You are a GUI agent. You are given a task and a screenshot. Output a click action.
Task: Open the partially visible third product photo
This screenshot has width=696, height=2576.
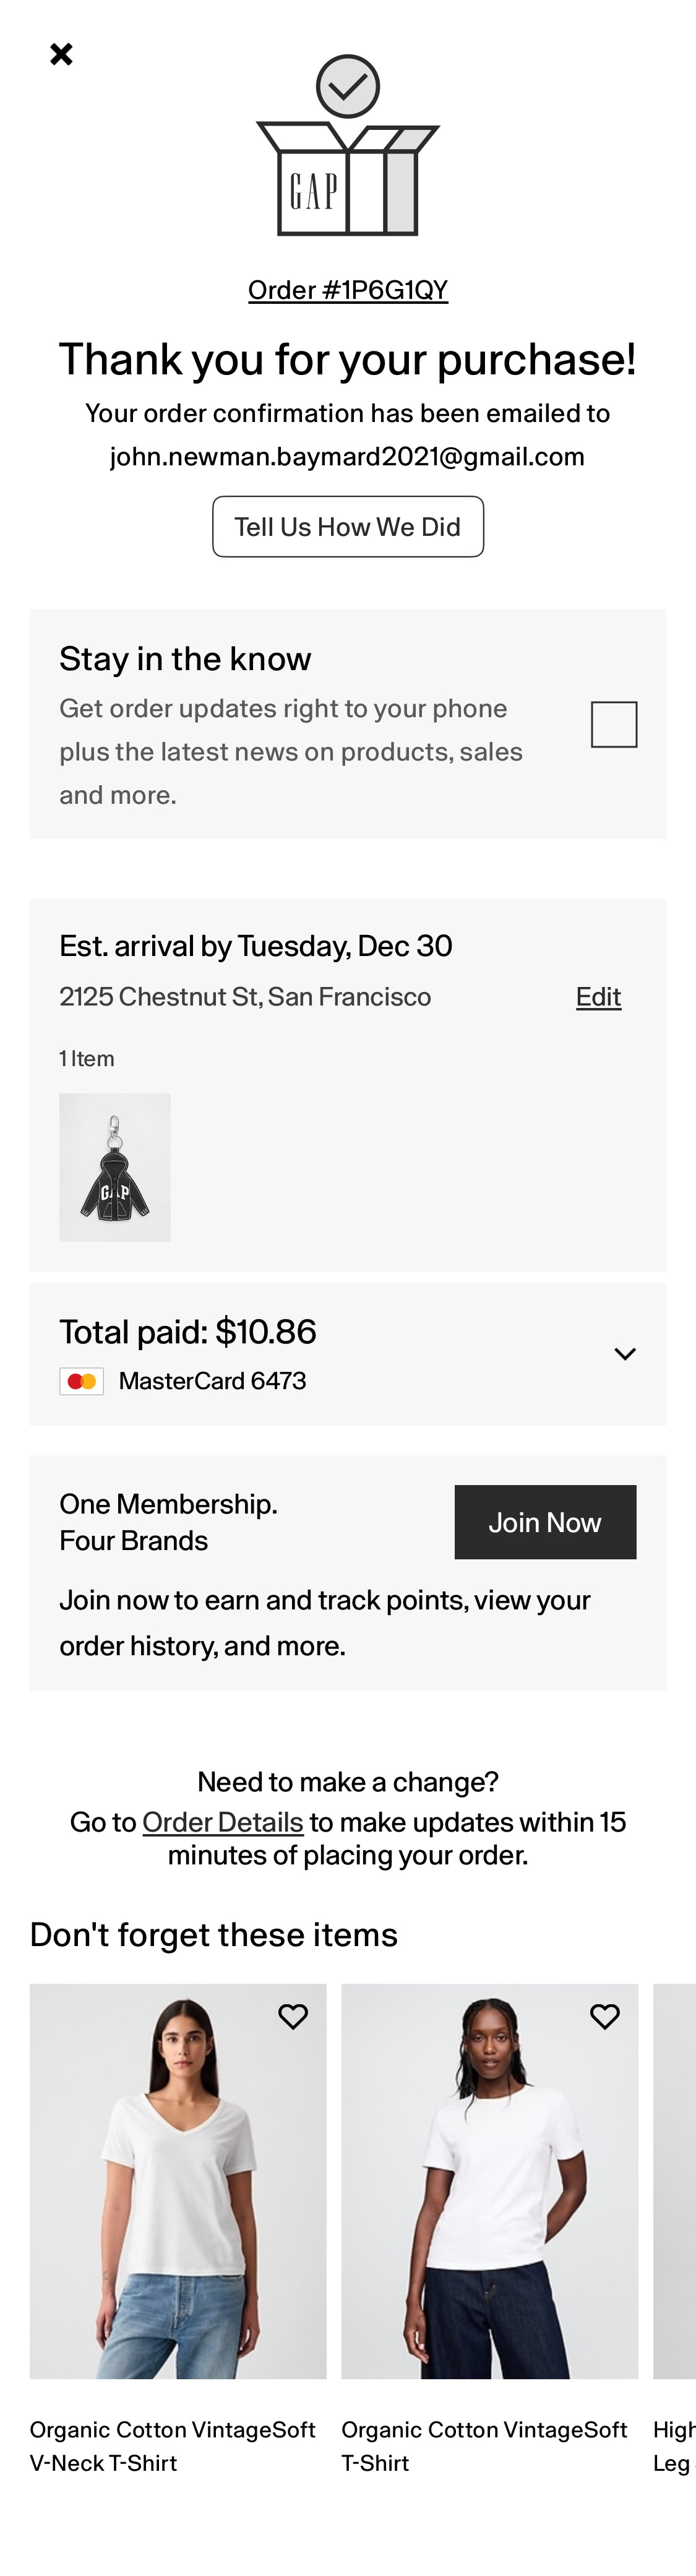[x=675, y=2180]
